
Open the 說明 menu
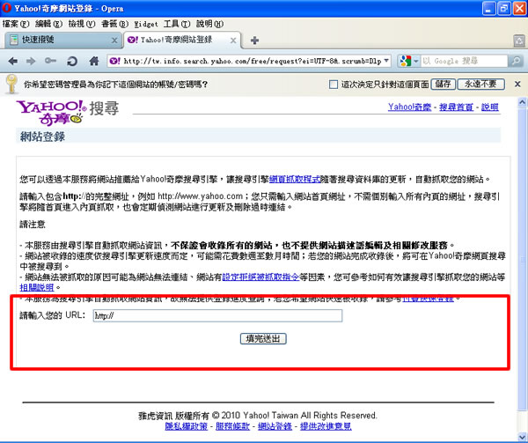click(209, 24)
